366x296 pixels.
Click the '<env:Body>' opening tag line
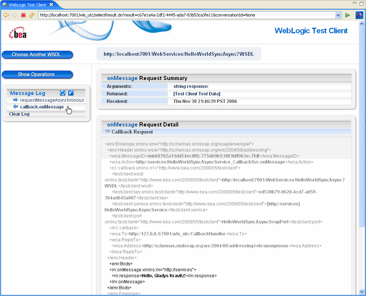click(x=121, y=264)
